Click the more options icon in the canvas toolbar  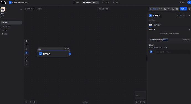[27, 65]
